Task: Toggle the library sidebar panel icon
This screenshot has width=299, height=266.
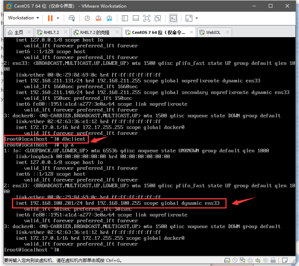Action: coord(125,18)
